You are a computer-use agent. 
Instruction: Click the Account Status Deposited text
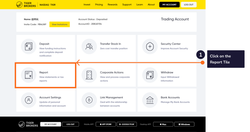93,19
